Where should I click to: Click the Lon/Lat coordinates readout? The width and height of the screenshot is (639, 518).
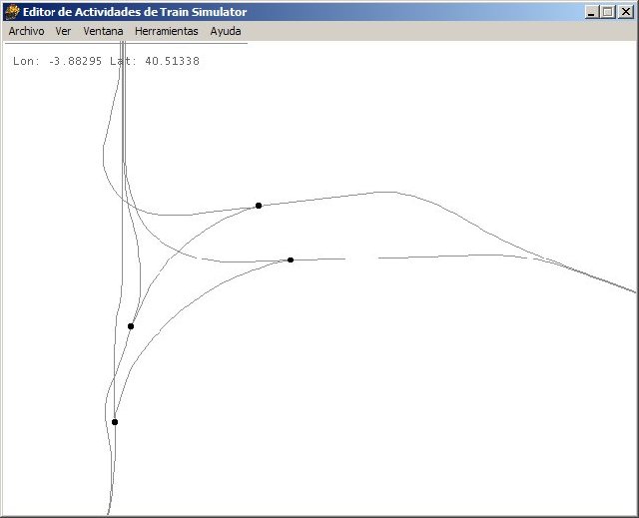click(107, 62)
